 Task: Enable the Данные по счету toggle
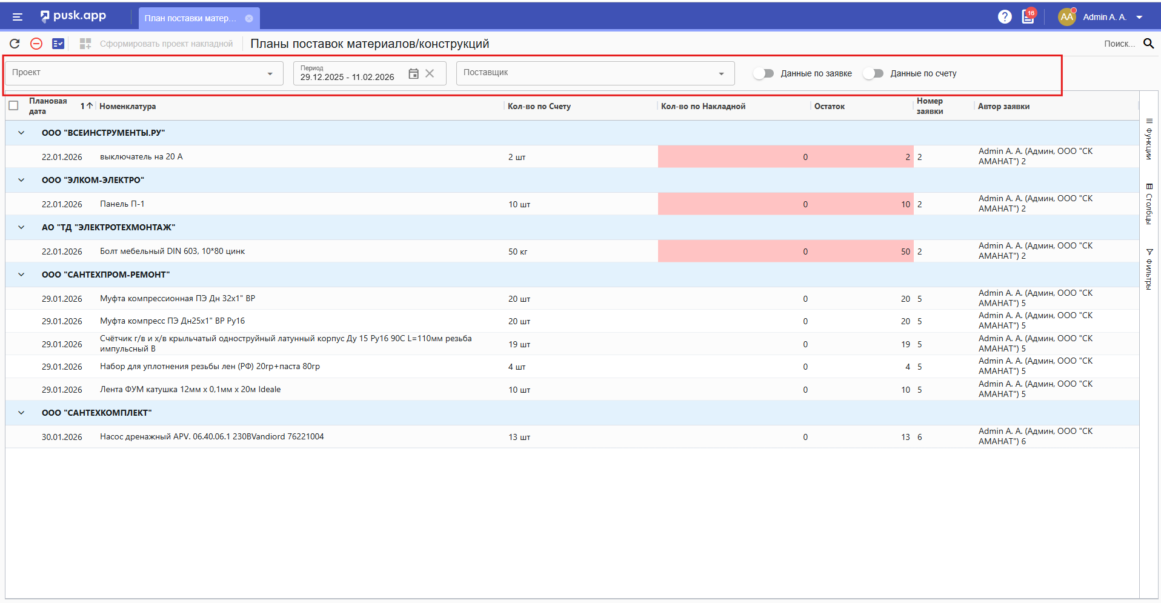tap(873, 73)
